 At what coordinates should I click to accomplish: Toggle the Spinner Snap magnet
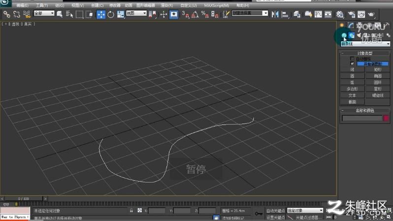215,14
